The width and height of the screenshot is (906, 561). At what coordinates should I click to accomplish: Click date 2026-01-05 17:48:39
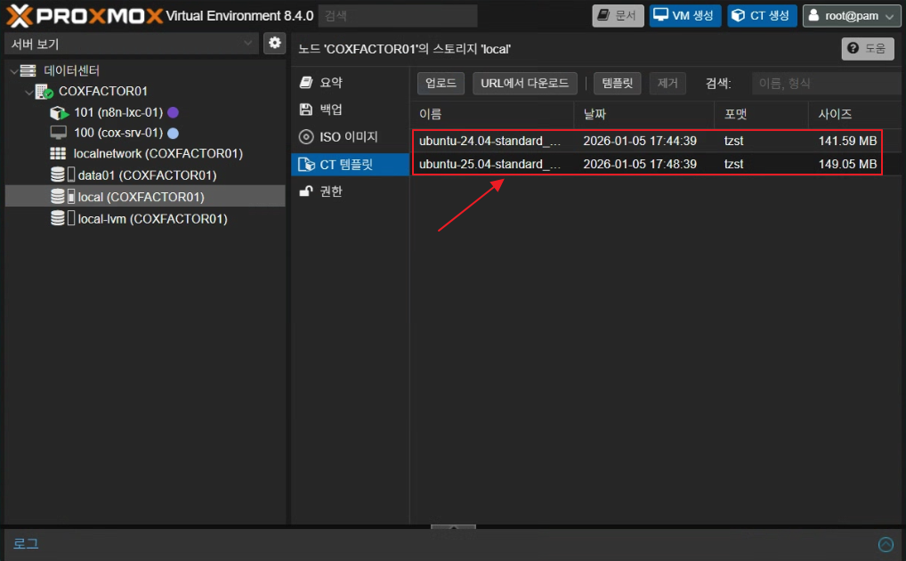point(640,164)
